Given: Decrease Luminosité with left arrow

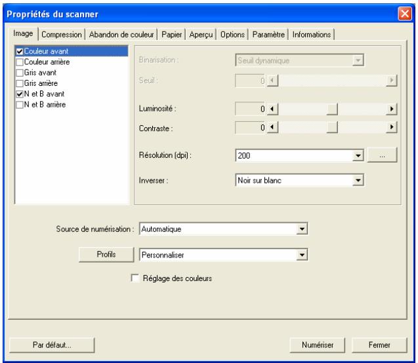Looking at the screenshot, I should tap(272, 109).
